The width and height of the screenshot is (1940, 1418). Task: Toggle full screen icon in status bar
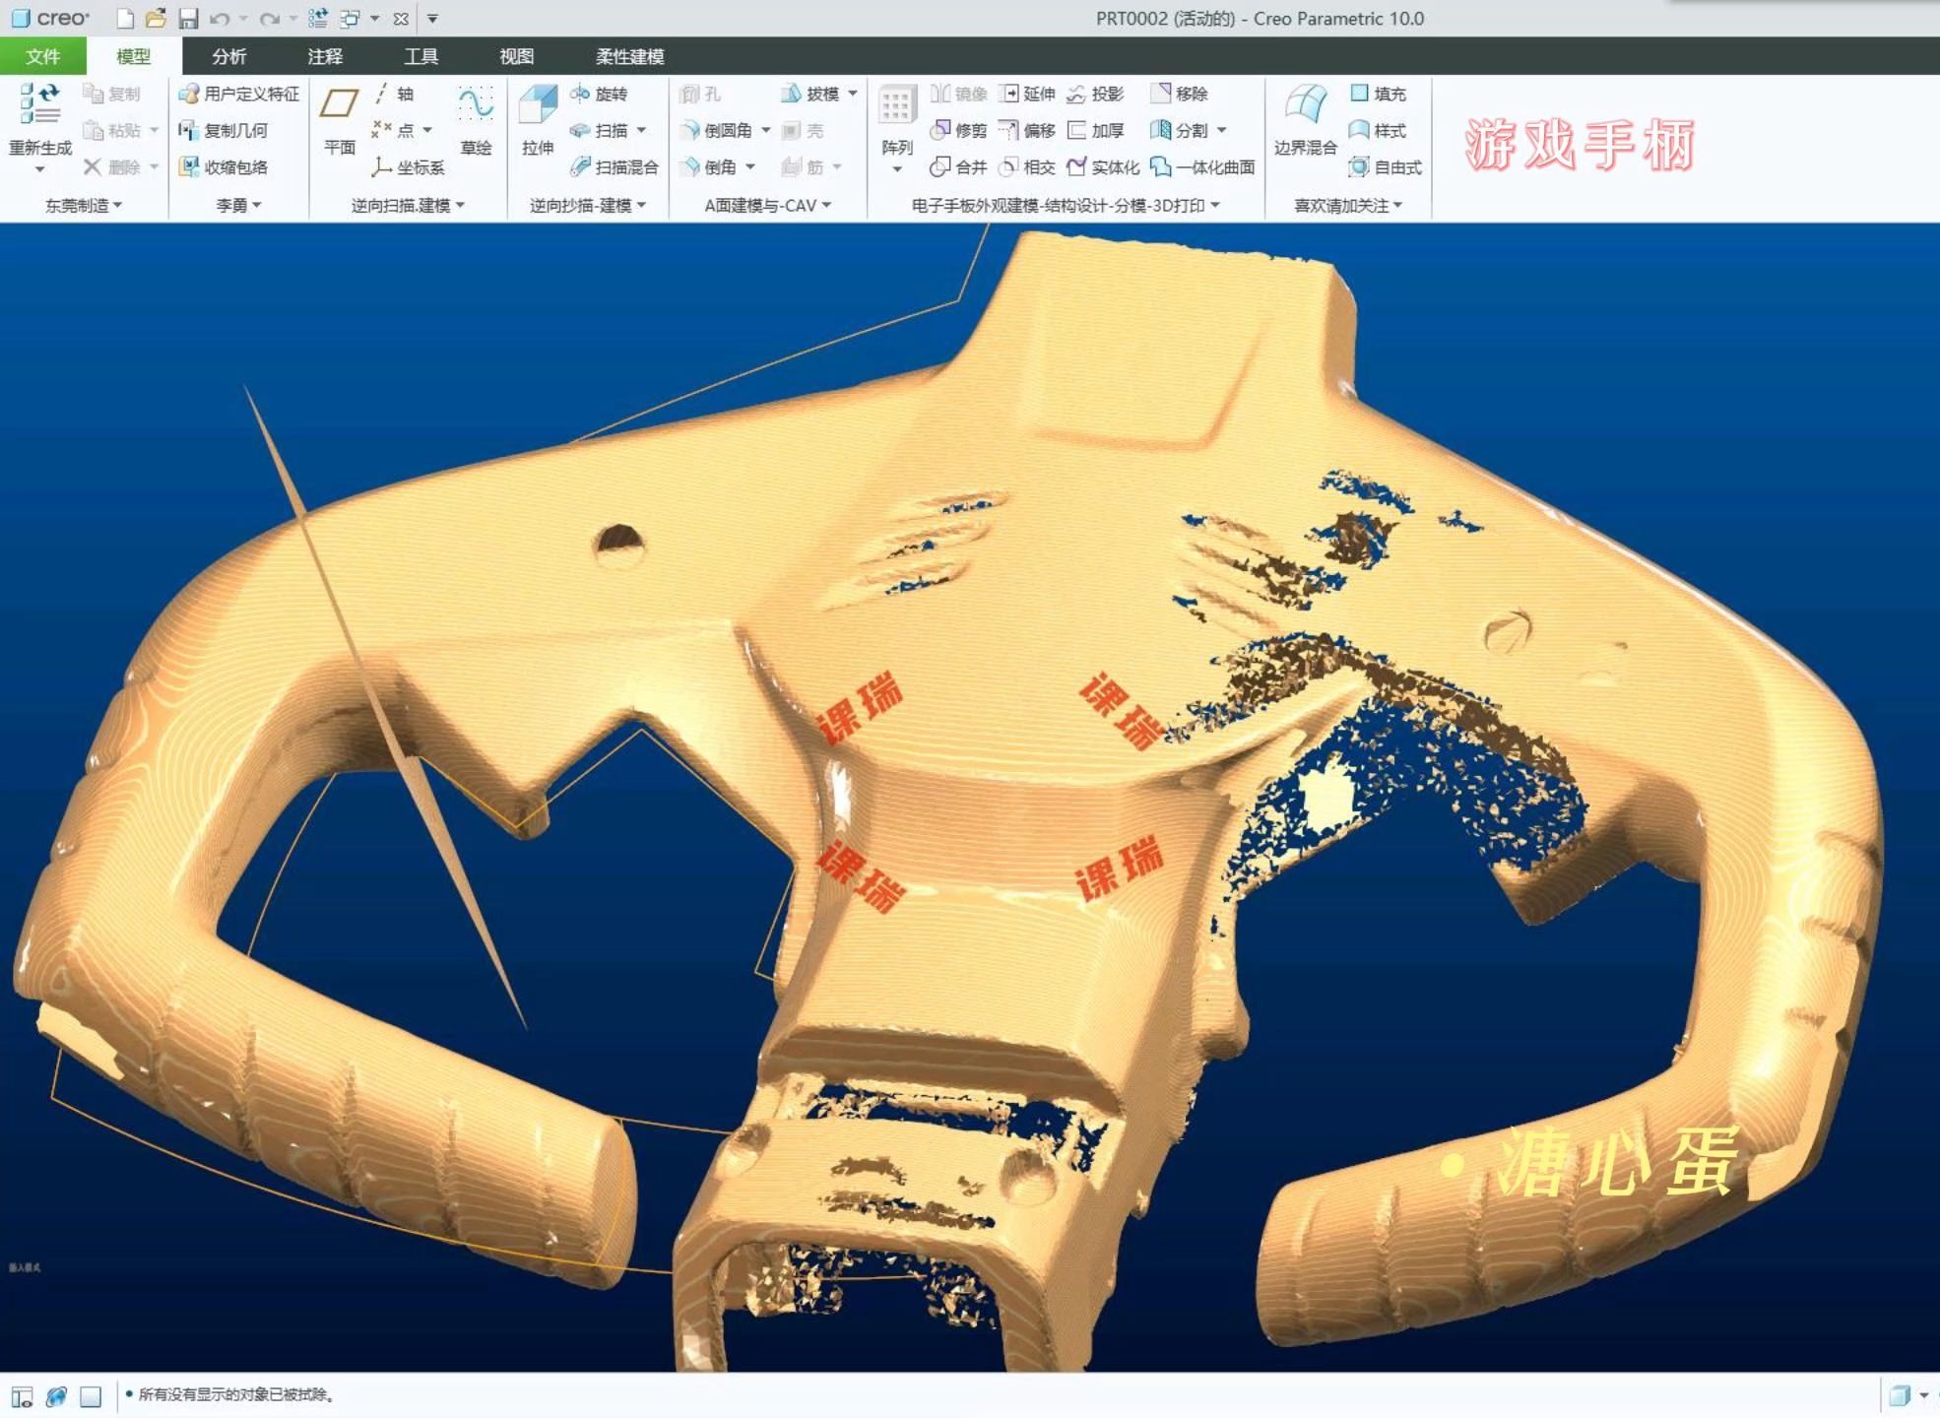(x=91, y=1396)
